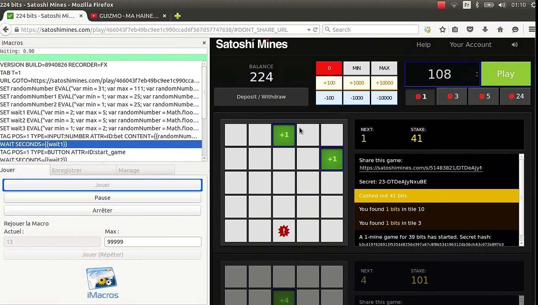Close the GUIZMO YouTube tab
This screenshot has width=538, height=305.
[x=164, y=16]
